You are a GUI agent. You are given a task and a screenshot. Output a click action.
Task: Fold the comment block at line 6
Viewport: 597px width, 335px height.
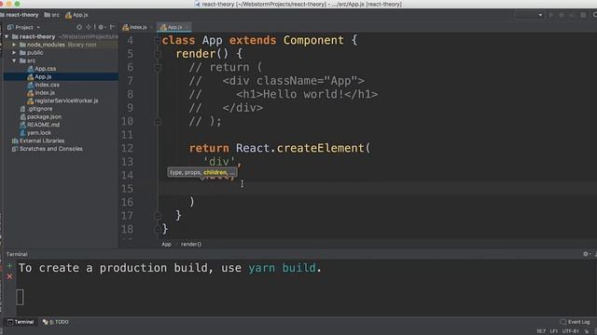pyautogui.click(x=158, y=68)
